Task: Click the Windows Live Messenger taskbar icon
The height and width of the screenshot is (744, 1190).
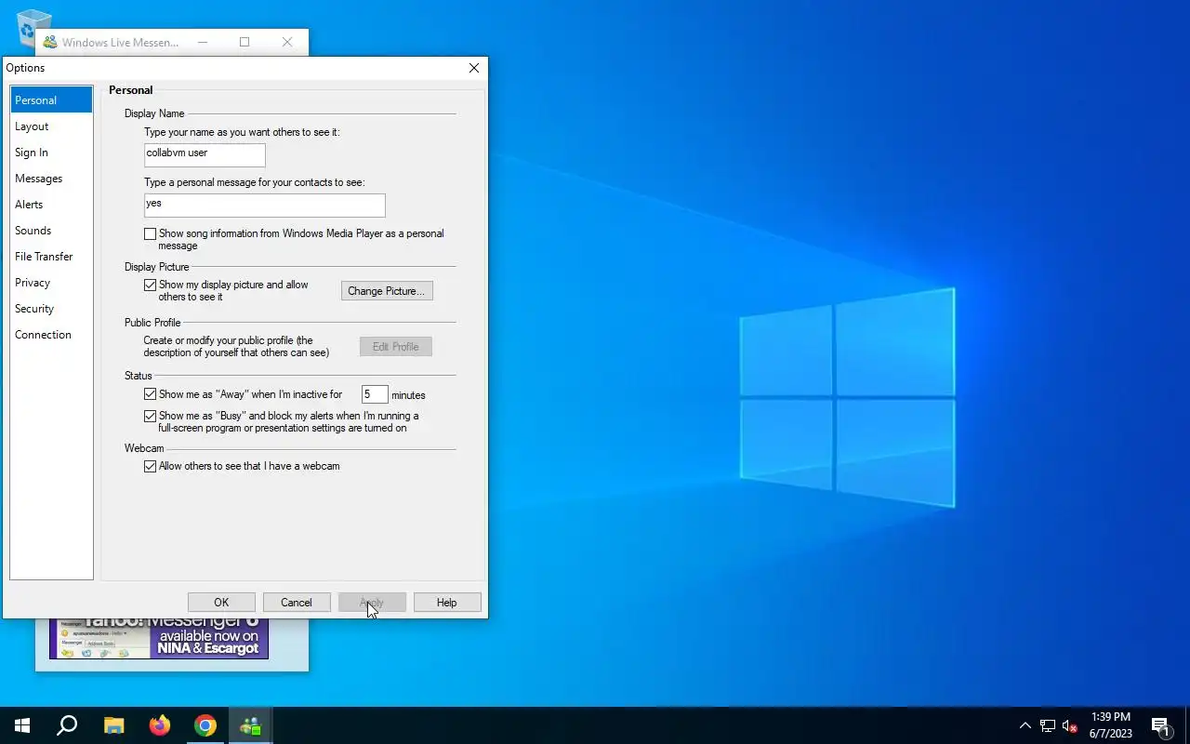Action: coord(251,725)
